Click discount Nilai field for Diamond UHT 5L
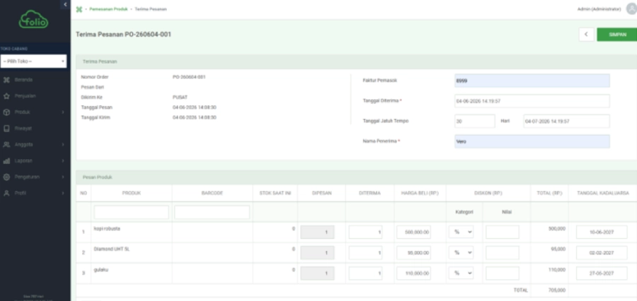 coord(502,252)
